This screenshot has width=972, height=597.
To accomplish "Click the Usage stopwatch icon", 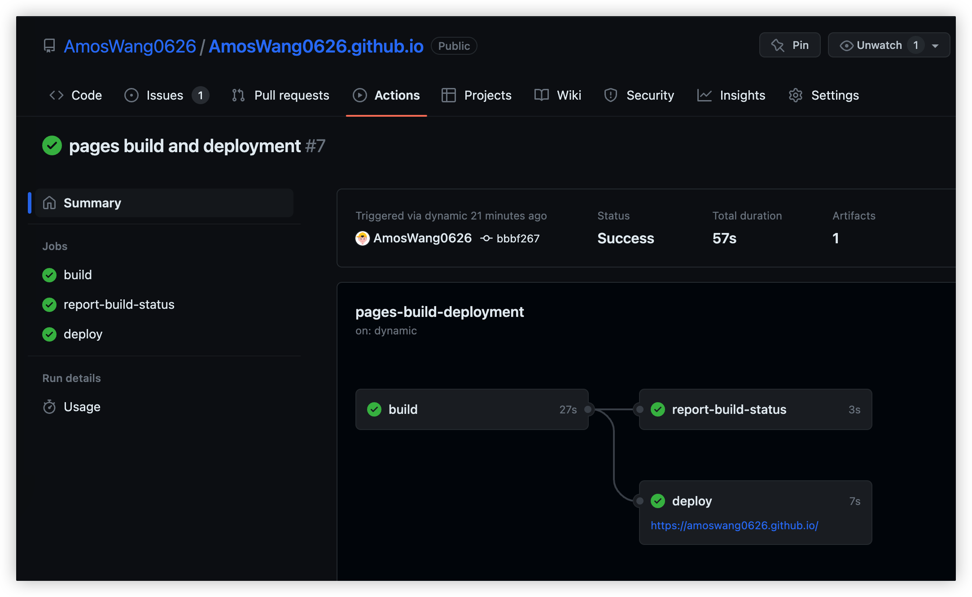I will (x=49, y=407).
